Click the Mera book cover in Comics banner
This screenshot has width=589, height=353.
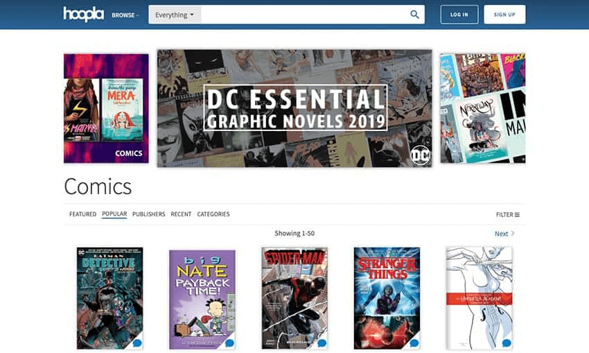(123, 110)
